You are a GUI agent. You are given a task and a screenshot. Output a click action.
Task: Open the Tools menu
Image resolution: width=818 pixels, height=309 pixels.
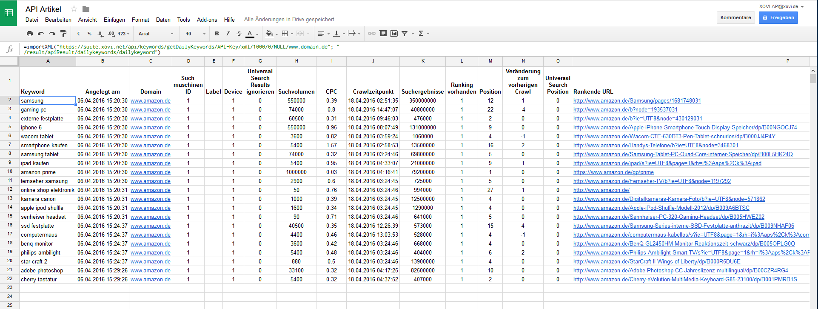[184, 20]
